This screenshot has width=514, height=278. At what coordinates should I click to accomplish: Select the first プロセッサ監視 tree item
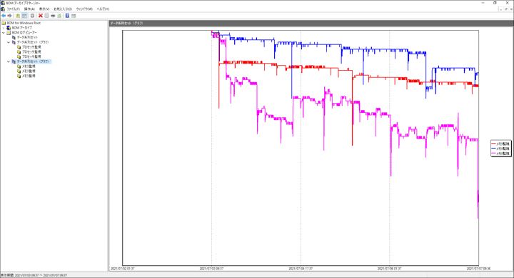coord(31,47)
